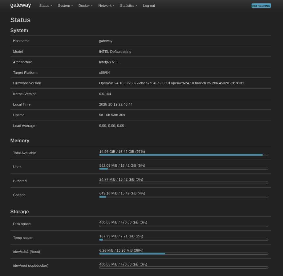Image resolution: width=283 pixels, height=276 pixels.
Task: Click the Temp space progress bar
Action: point(184,240)
